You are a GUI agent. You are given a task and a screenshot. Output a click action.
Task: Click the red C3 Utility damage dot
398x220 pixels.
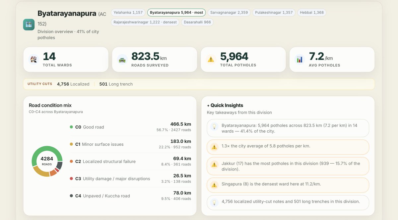click(71, 179)
